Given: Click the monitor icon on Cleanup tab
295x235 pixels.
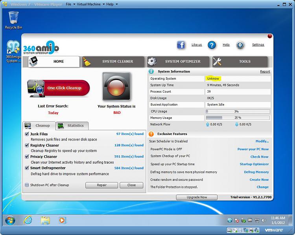Looking at the screenshot, I should point(28,126).
